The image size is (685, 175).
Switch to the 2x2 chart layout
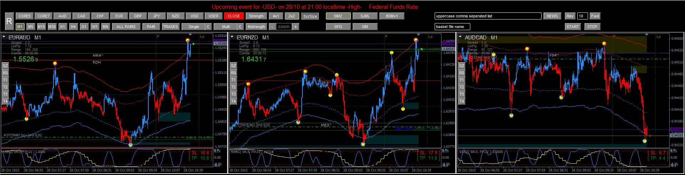tap(292, 16)
